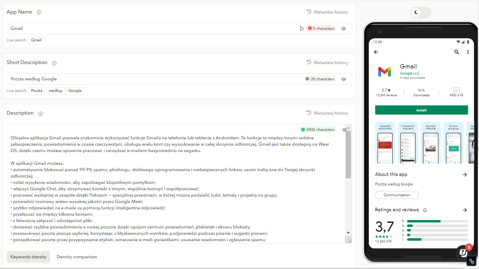Click the Gmail app logo in preview

[x=384, y=72]
